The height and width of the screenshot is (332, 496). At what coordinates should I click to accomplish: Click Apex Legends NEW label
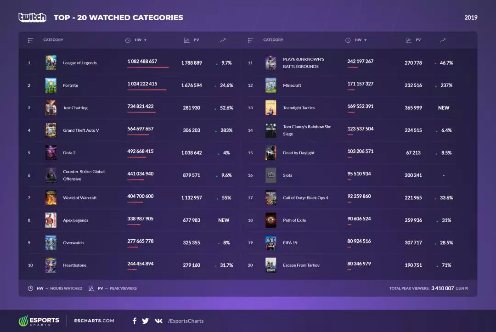click(x=224, y=220)
